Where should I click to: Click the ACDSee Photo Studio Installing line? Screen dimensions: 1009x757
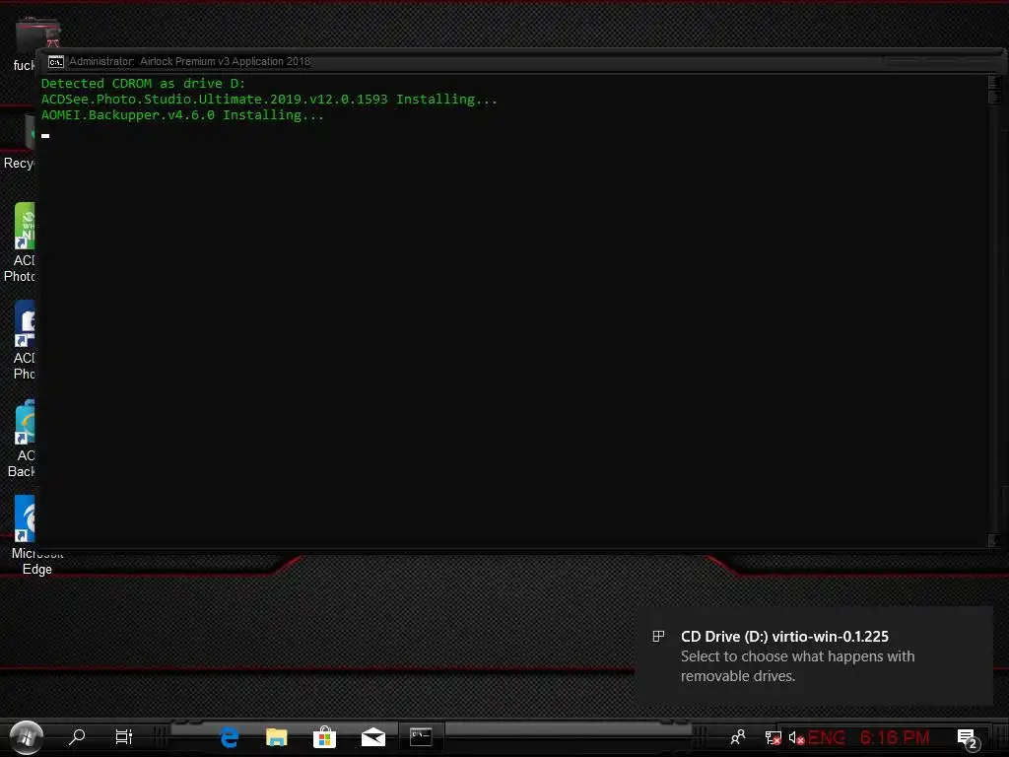(269, 100)
